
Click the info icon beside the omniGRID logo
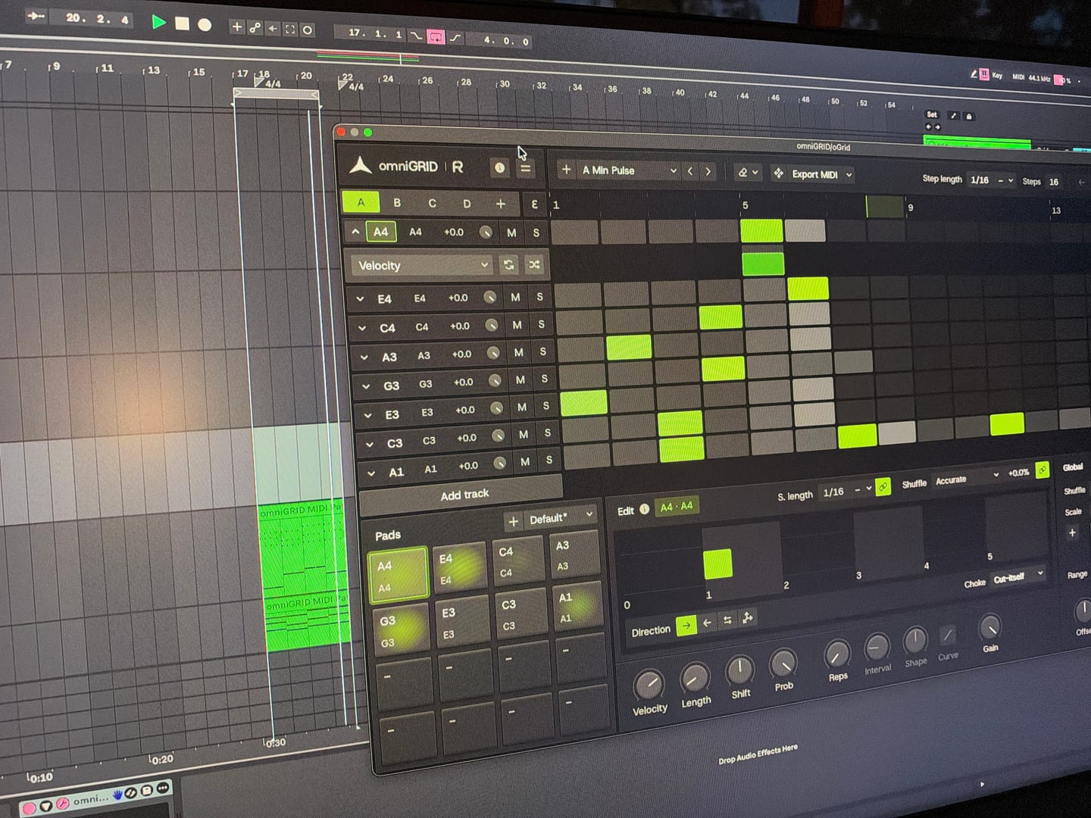[x=499, y=167]
